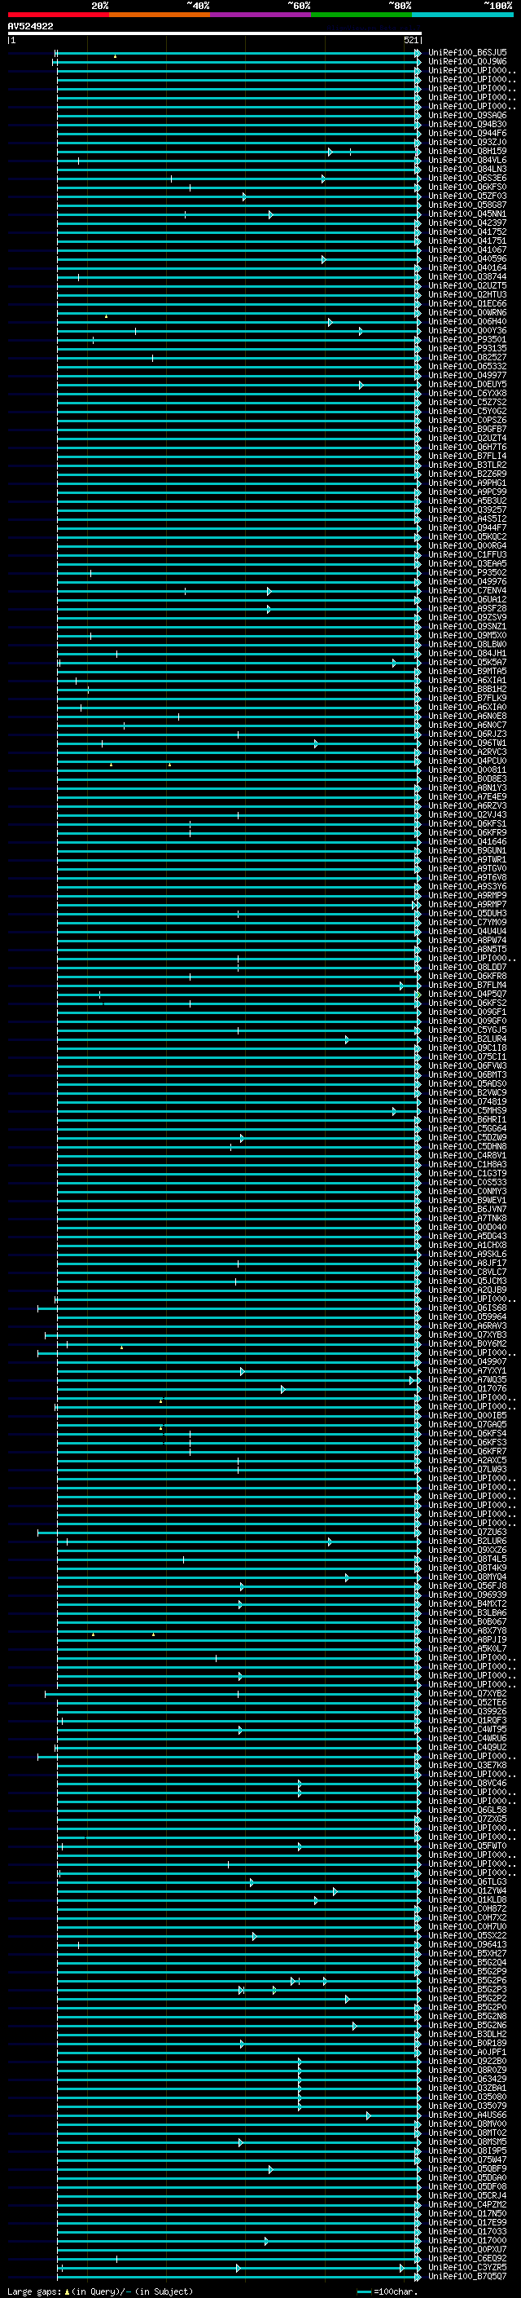Select hit label UniRef100_O65332
This screenshot has height=2298, width=521.
click(x=466, y=367)
